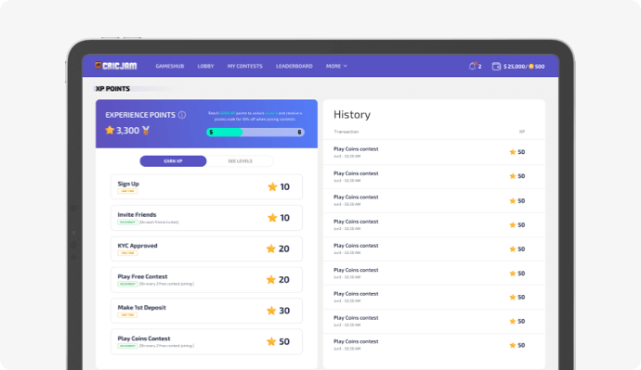The image size is (641, 370).
Task: Click the CricJam logo
Action: tap(116, 66)
